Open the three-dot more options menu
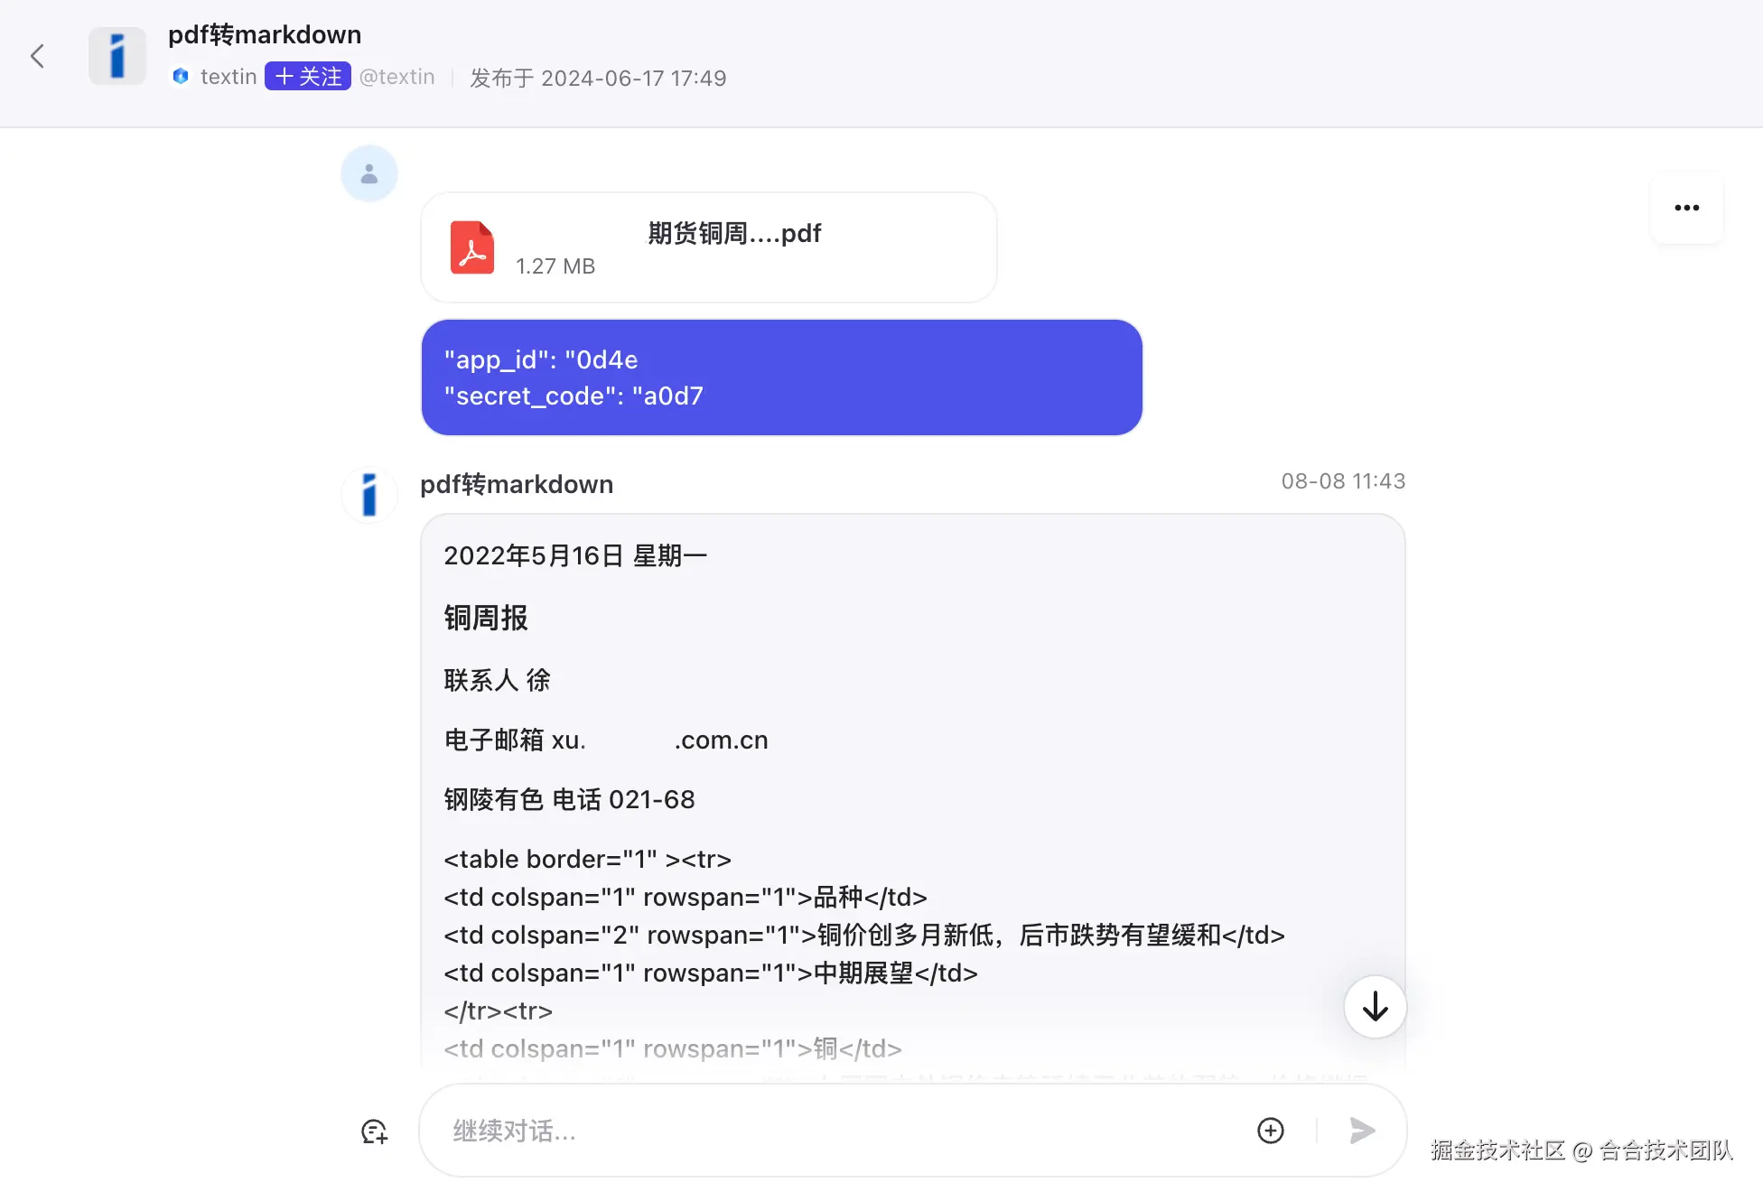This screenshot has width=1763, height=1192. 1686,208
